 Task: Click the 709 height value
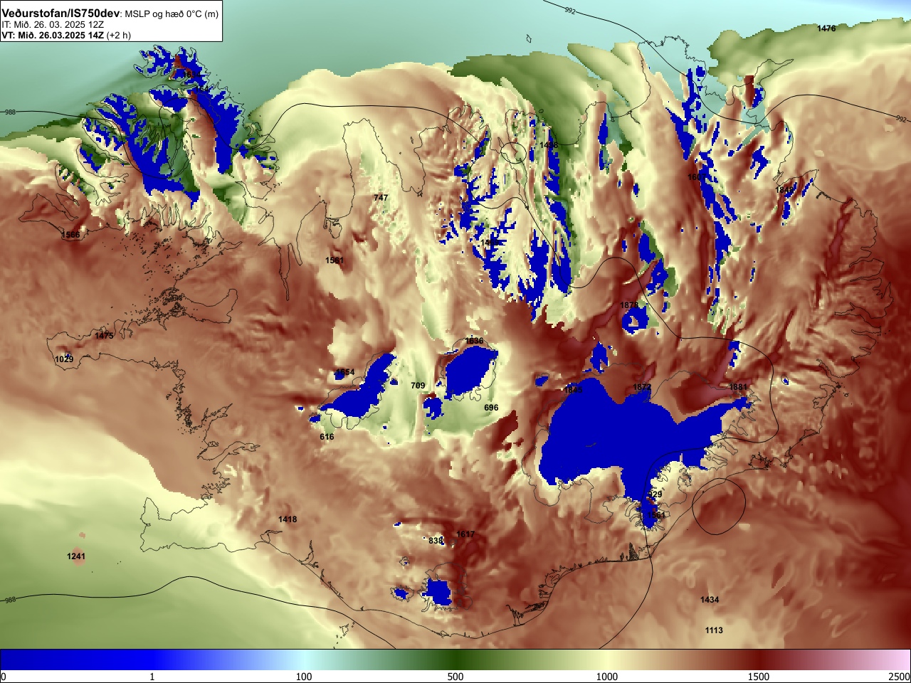418,386
